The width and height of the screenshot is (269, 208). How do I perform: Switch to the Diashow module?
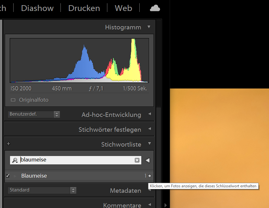click(x=37, y=8)
